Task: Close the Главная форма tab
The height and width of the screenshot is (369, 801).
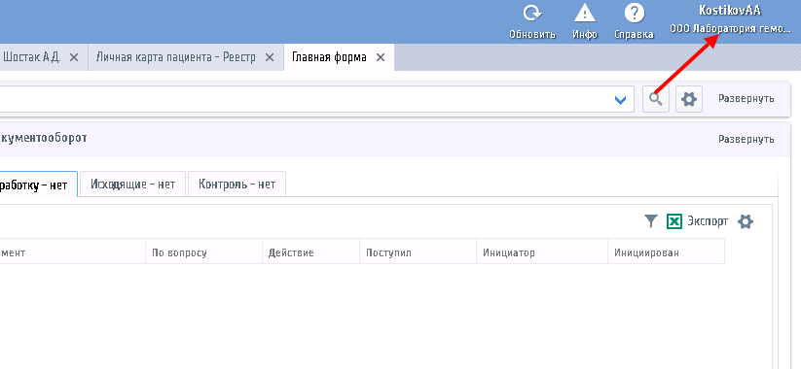Action: coord(381,57)
